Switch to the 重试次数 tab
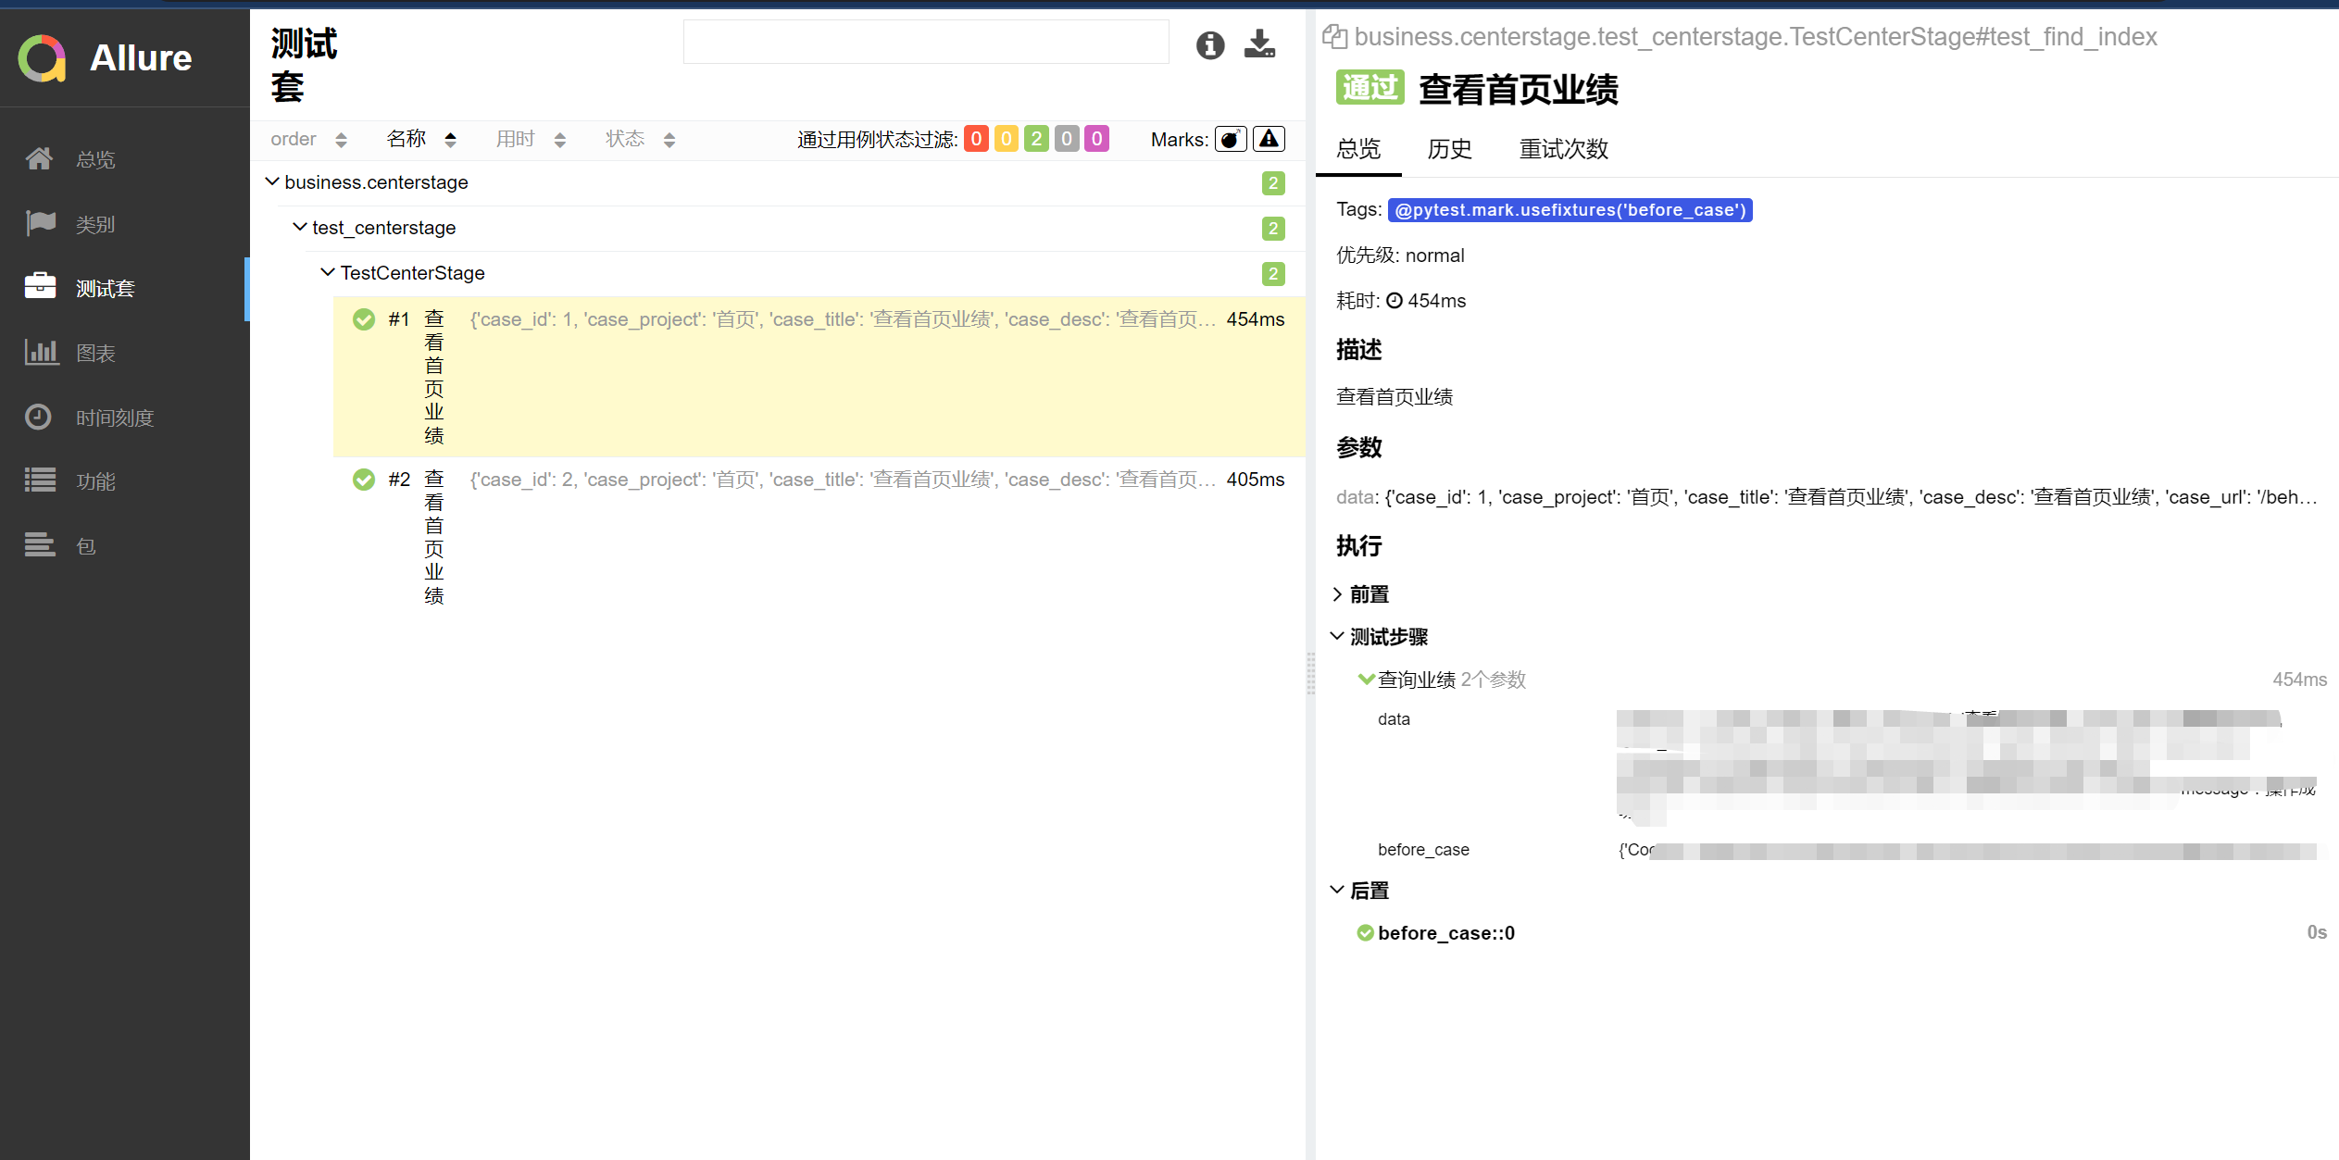Screen dimensions: 2339x1160 (1563, 149)
